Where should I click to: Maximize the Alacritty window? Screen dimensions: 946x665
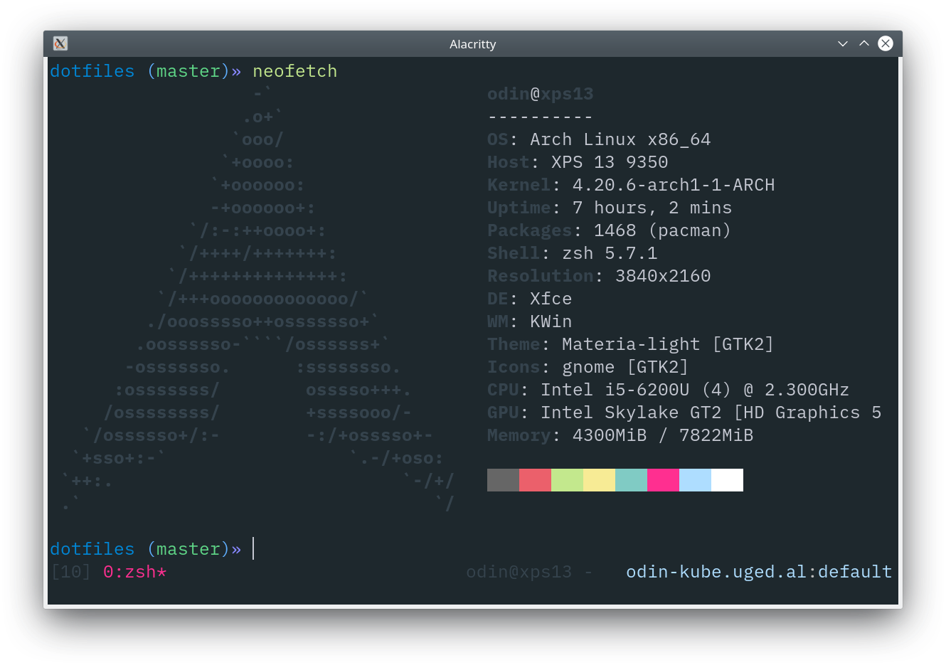tap(864, 43)
